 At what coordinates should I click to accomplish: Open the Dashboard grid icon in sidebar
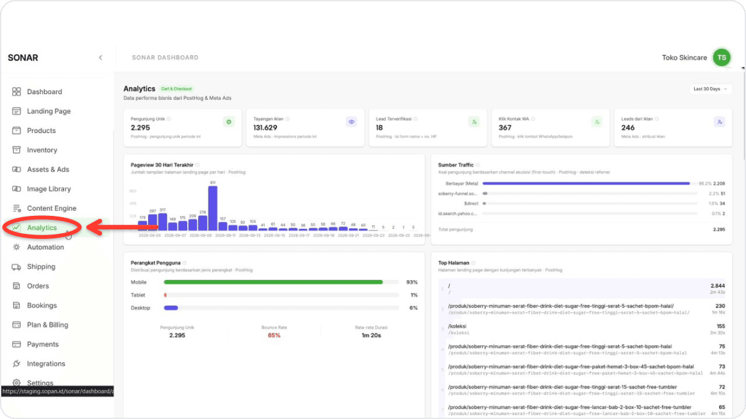(17, 92)
